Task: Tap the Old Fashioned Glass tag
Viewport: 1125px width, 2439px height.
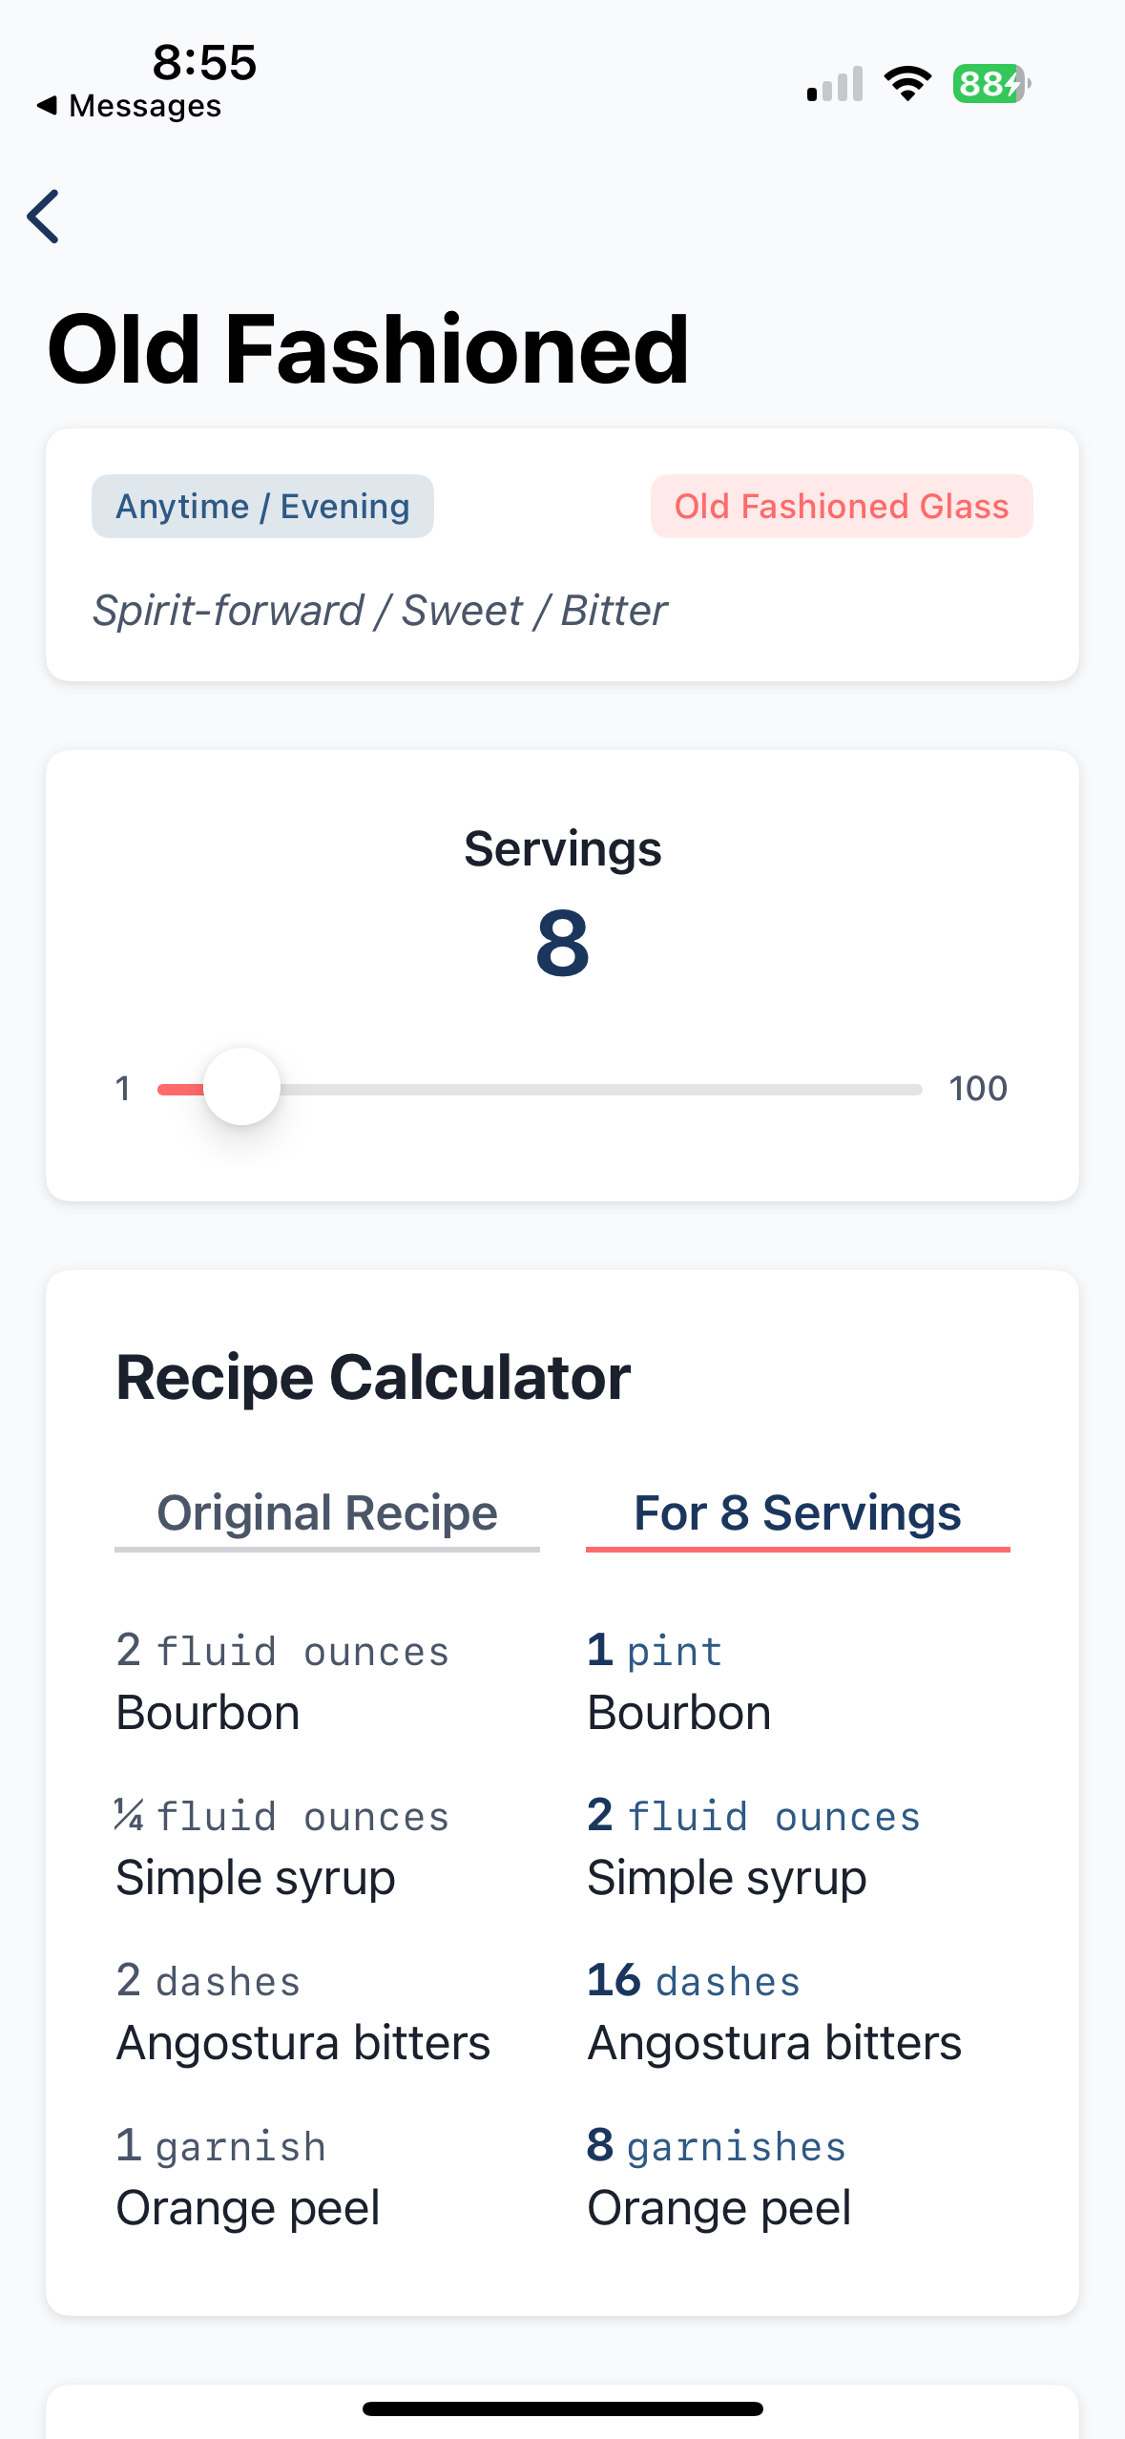Action: [841, 507]
